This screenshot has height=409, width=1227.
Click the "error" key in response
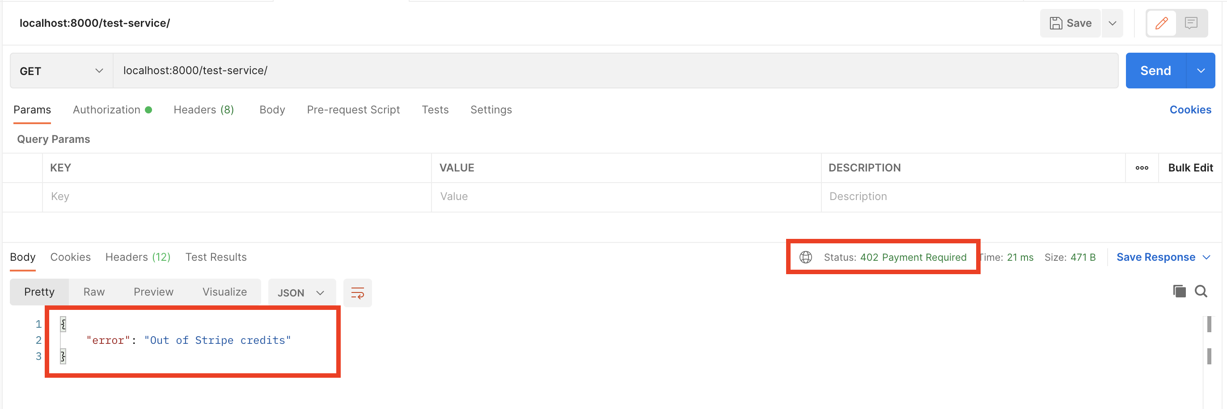tap(108, 341)
